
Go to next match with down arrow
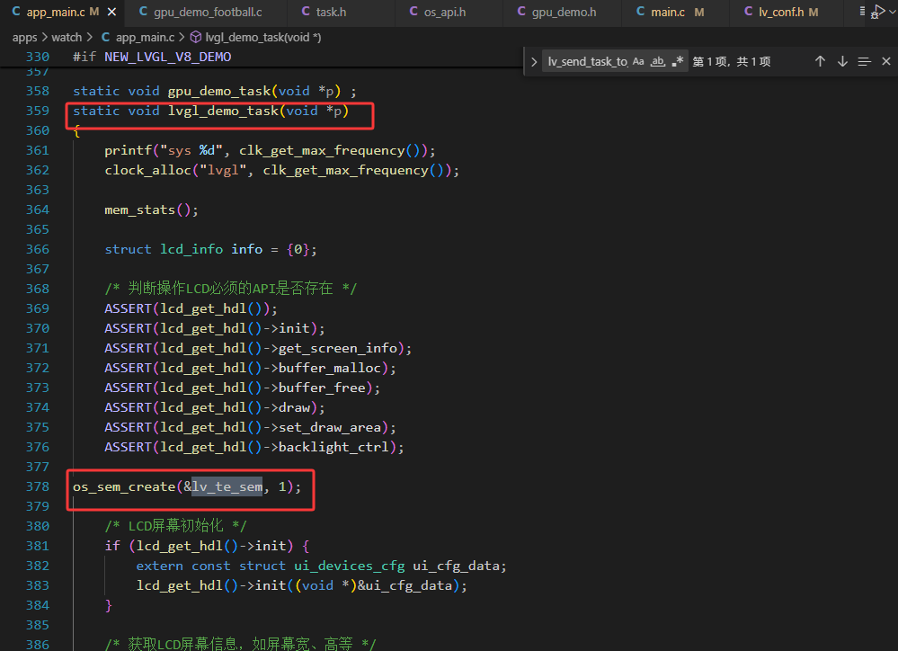[842, 61]
